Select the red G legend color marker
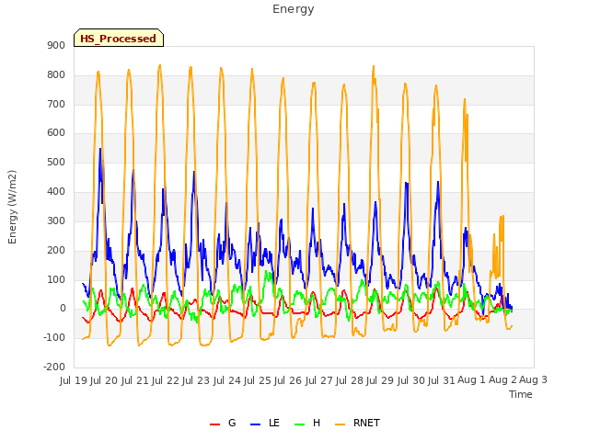This screenshot has height=441, width=589. pyautogui.click(x=214, y=424)
